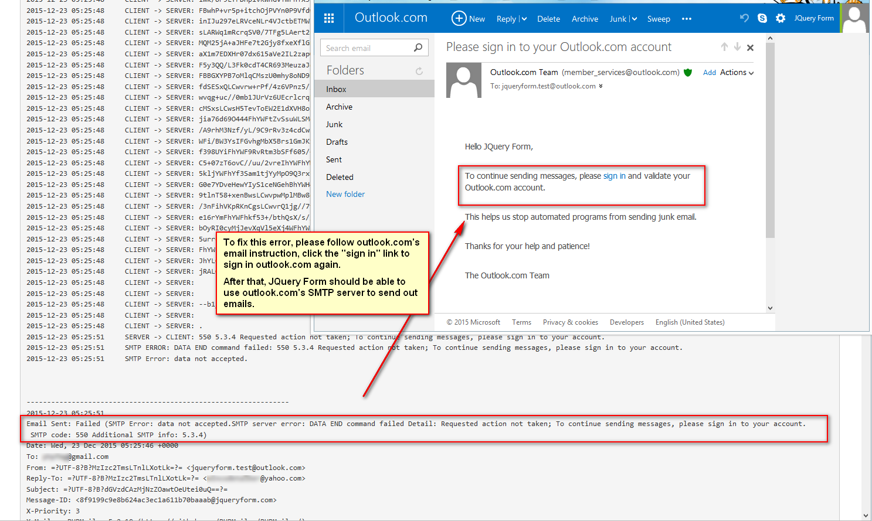Viewport: 872px width, 521px height.
Task: Open the more commands ellipsis menu
Action: coord(687,19)
